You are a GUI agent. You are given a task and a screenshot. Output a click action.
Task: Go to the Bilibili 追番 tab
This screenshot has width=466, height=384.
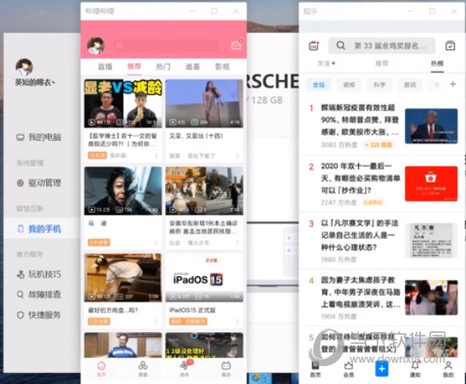coord(192,66)
